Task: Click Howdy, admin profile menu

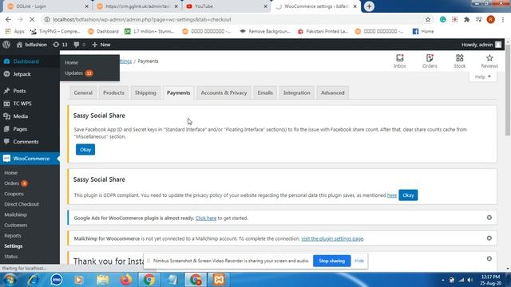Action: pos(481,45)
